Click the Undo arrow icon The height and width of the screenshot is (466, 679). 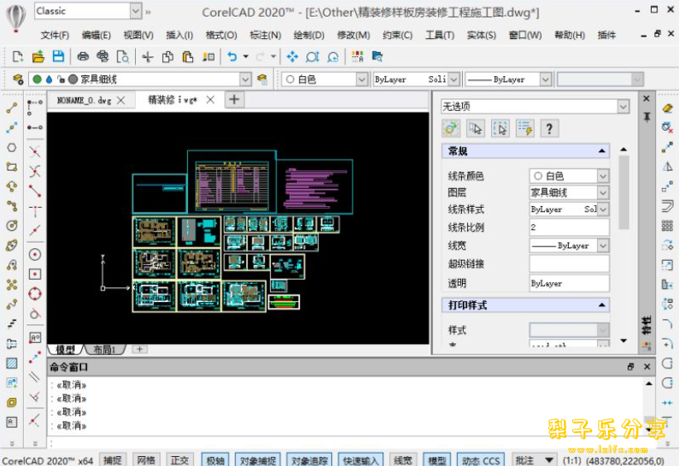click(x=233, y=56)
